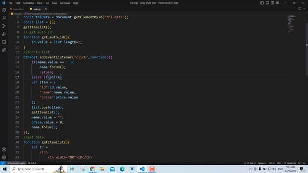The height and width of the screenshot is (173, 308).
Task: Click Visual Studio Code taskbar icon
Action: click(x=142, y=169)
